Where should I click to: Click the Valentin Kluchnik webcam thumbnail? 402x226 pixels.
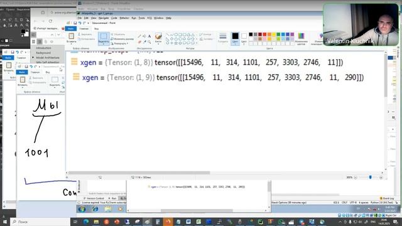point(361,24)
